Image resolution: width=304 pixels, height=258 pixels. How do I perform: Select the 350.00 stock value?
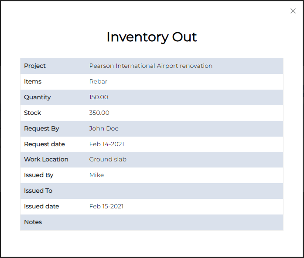click(x=99, y=113)
